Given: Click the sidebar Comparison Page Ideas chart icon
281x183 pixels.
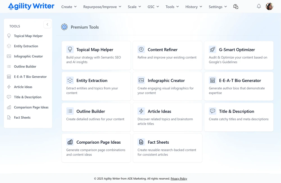Looking at the screenshot, I should click(9, 107).
